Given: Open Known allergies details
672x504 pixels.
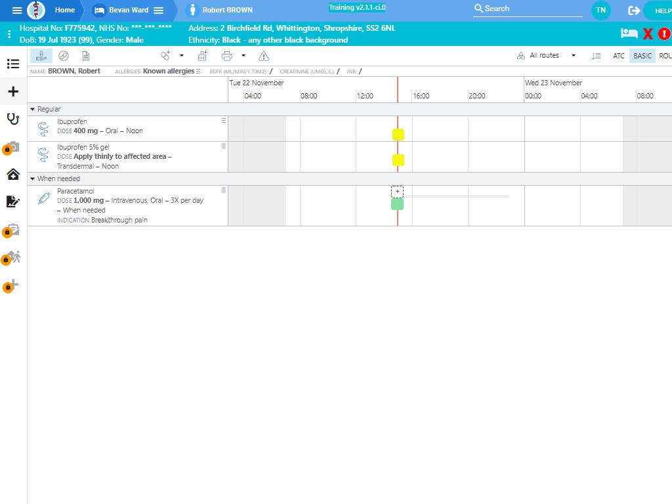Looking at the screenshot, I should point(171,71).
